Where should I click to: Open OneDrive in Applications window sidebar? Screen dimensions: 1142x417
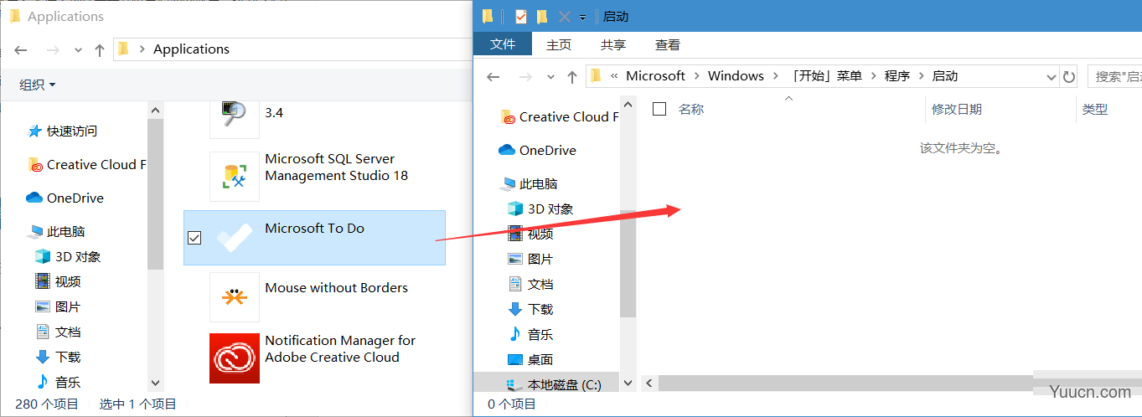pos(65,198)
